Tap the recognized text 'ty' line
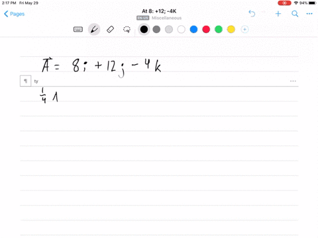 (36, 81)
